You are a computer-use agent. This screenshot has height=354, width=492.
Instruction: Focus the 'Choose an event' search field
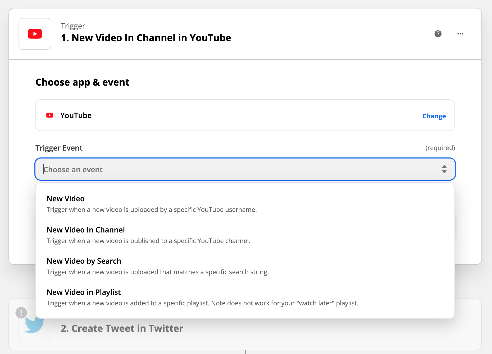tap(238, 169)
